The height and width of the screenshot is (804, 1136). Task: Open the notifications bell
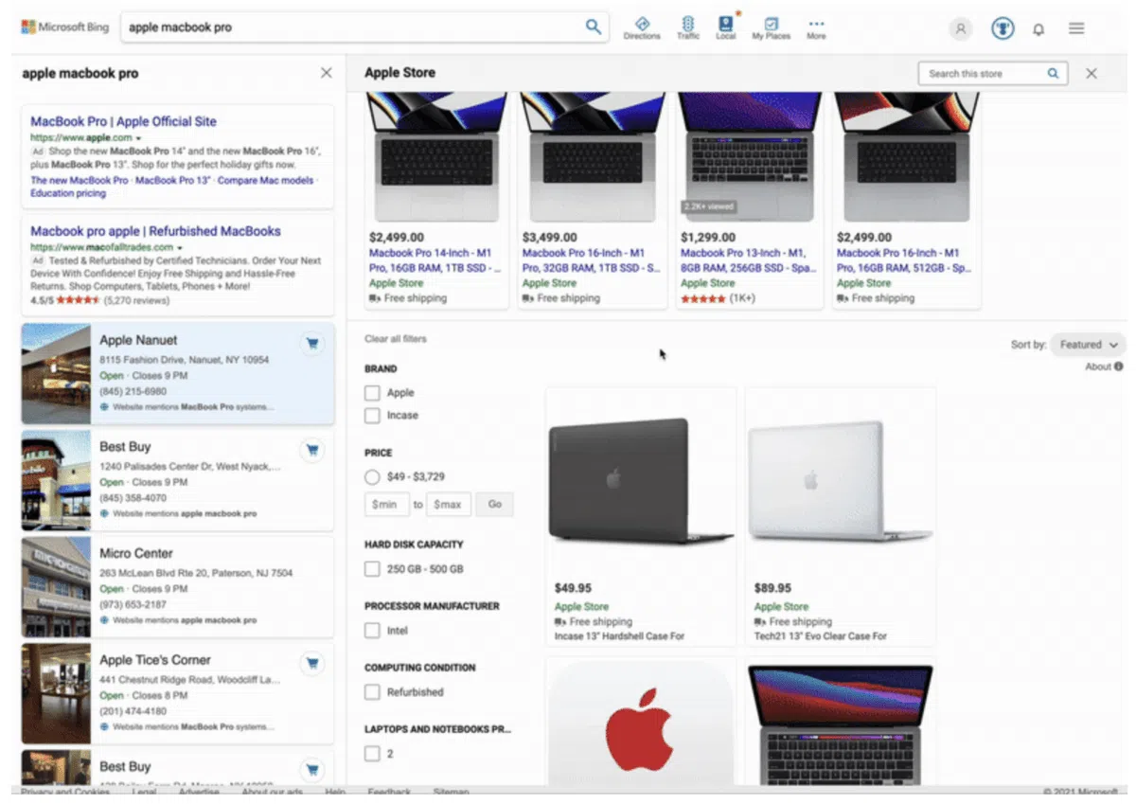(x=1038, y=29)
